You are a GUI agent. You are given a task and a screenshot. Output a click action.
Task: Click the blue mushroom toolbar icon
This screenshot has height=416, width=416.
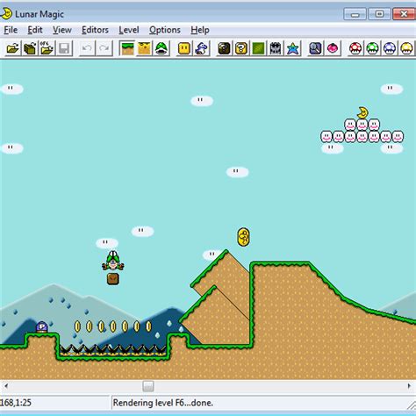coord(390,48)
